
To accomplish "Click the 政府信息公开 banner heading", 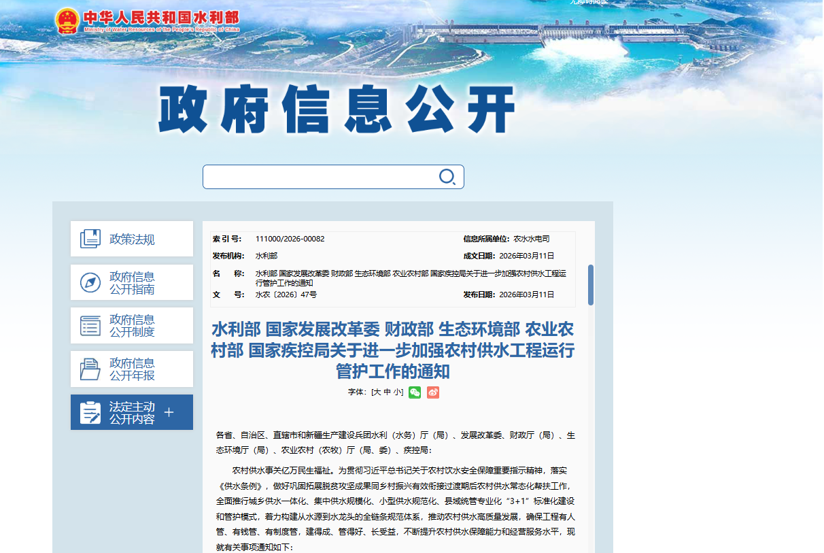I will [x=337, y=110].
